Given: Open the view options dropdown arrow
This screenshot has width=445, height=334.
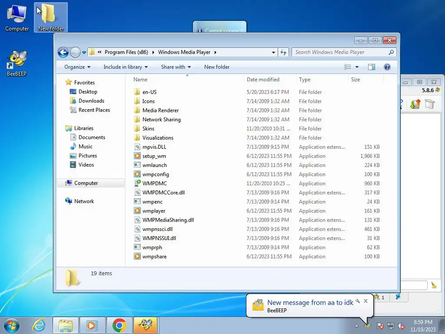Looking at the screenshot, I should [x=357, y=67].
